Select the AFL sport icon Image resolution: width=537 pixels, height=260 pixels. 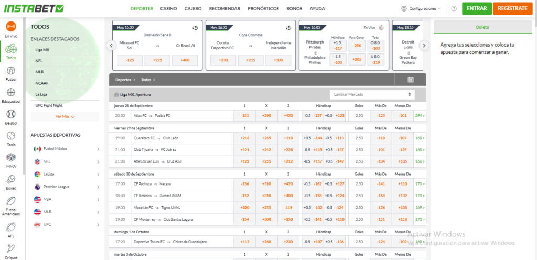(11, 227)
